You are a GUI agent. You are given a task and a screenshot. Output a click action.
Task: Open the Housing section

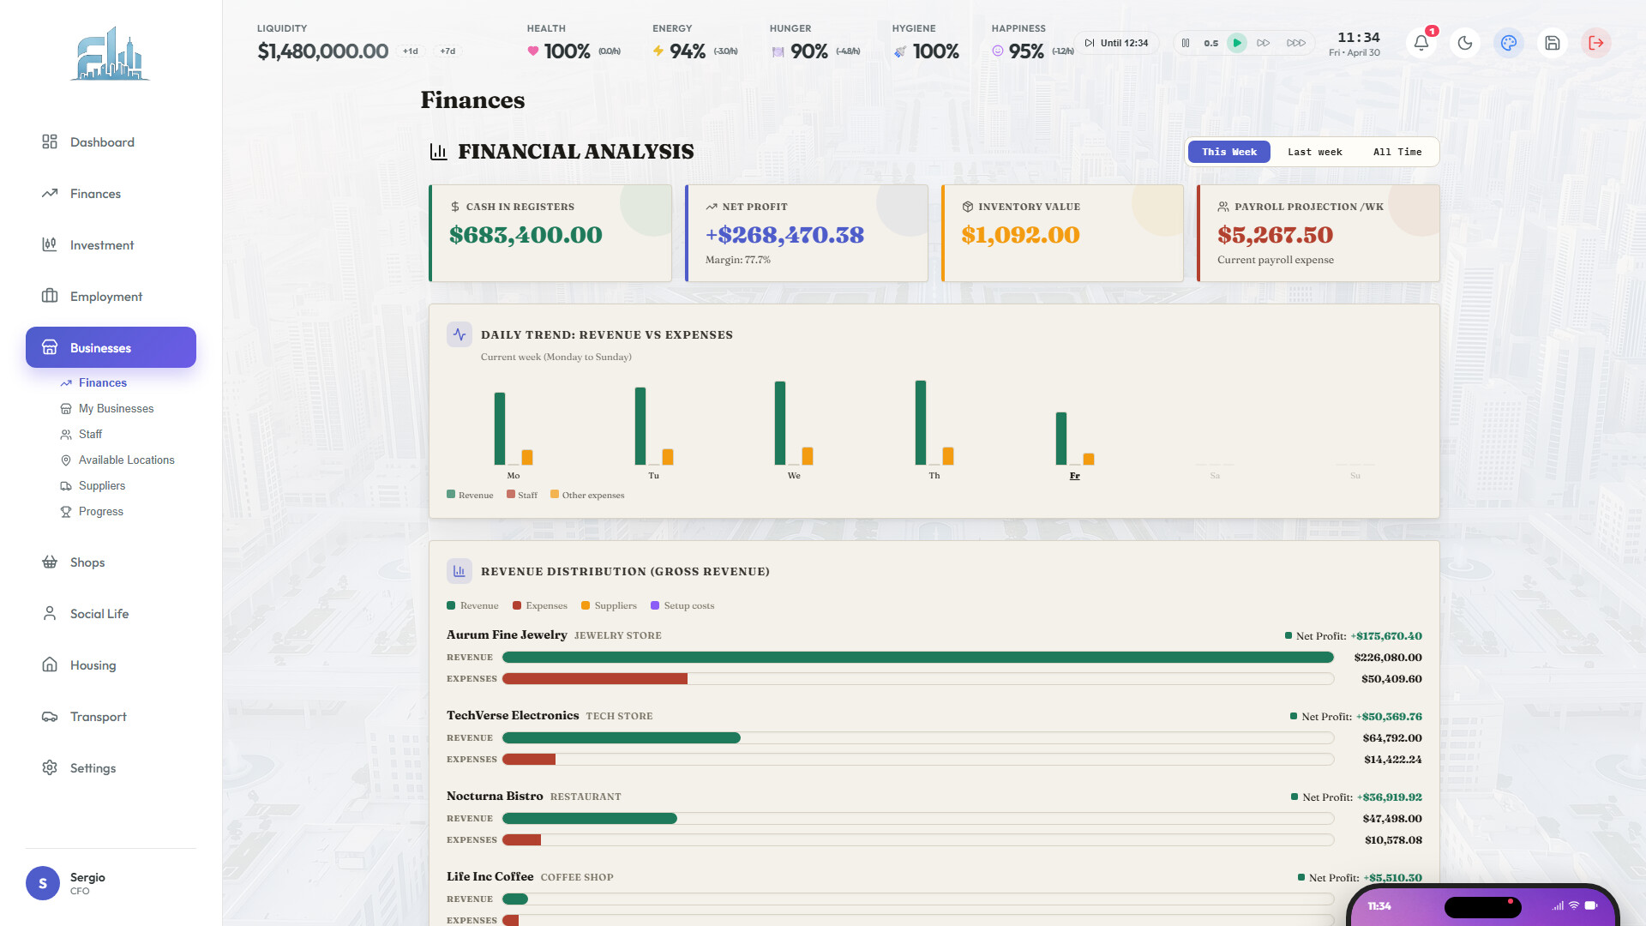click(x=111, y=665)
